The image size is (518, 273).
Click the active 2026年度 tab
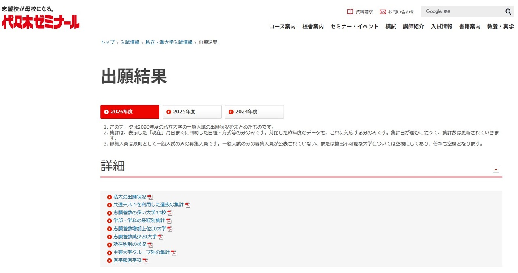[x=129, y=112]
